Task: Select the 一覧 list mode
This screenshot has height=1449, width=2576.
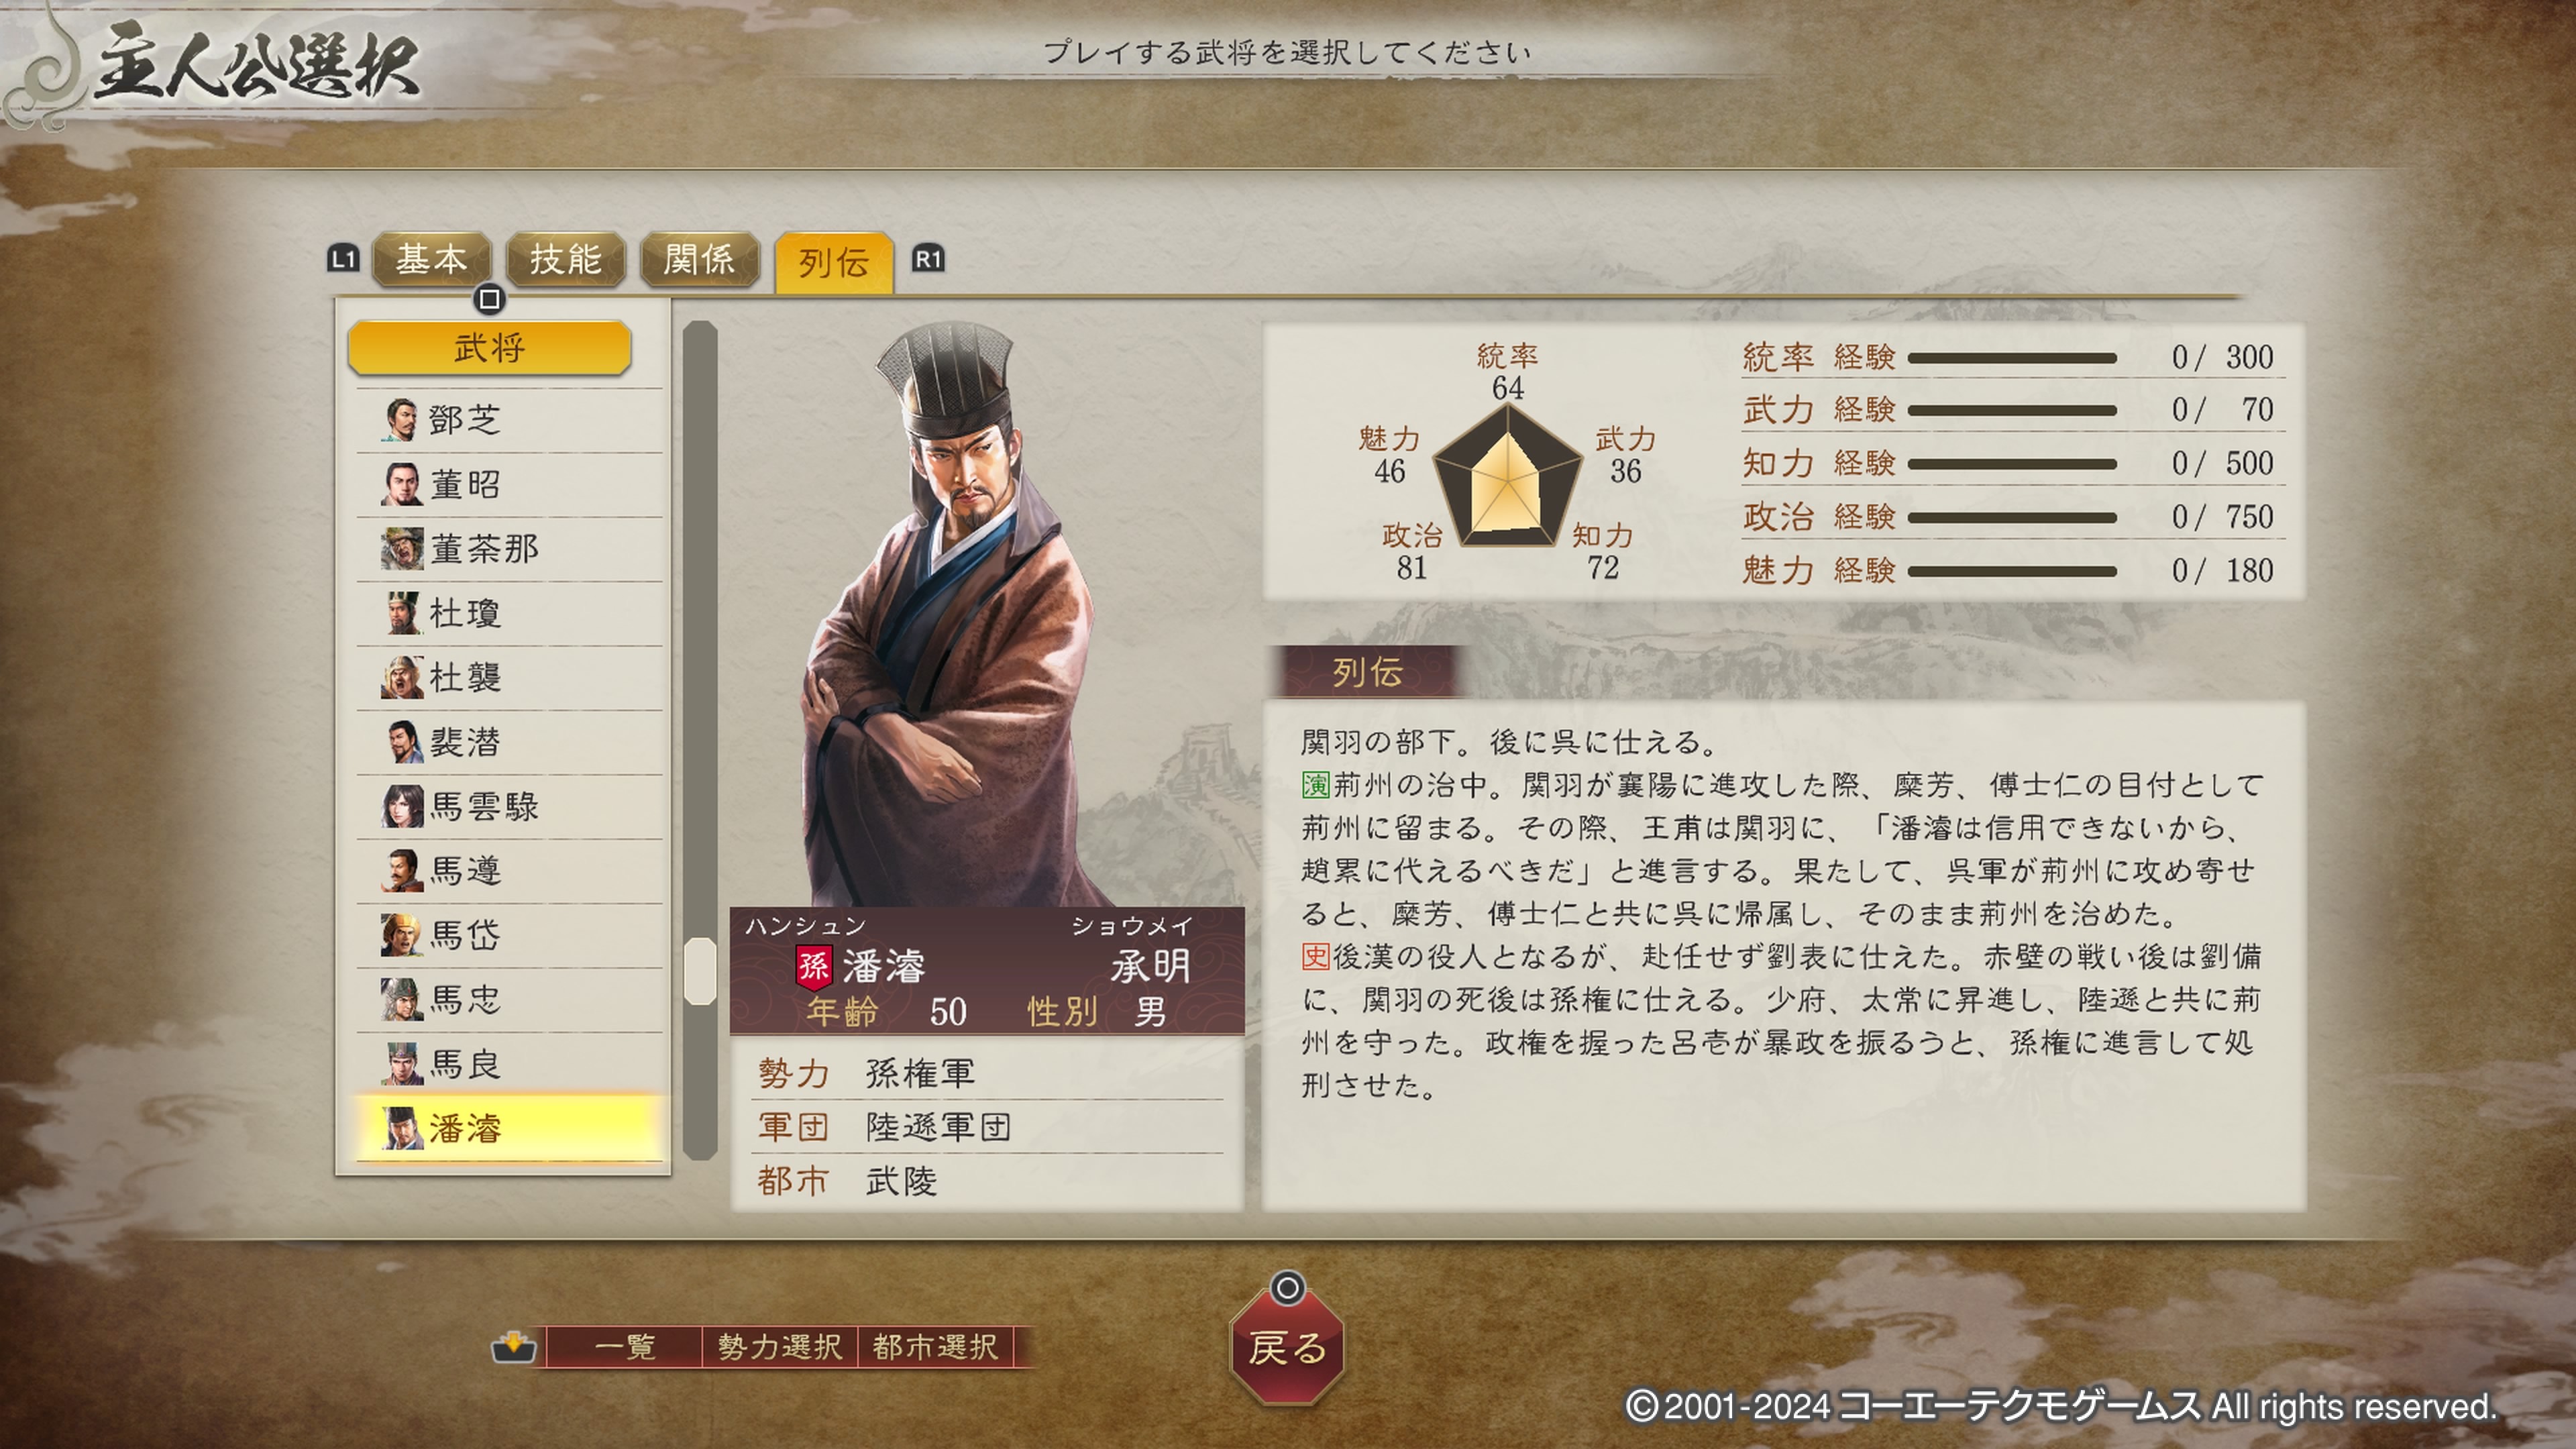Action: tap(625, 1347)
